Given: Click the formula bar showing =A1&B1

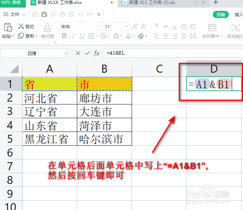Looking at the screenshot, I should [x=173, y=53].
